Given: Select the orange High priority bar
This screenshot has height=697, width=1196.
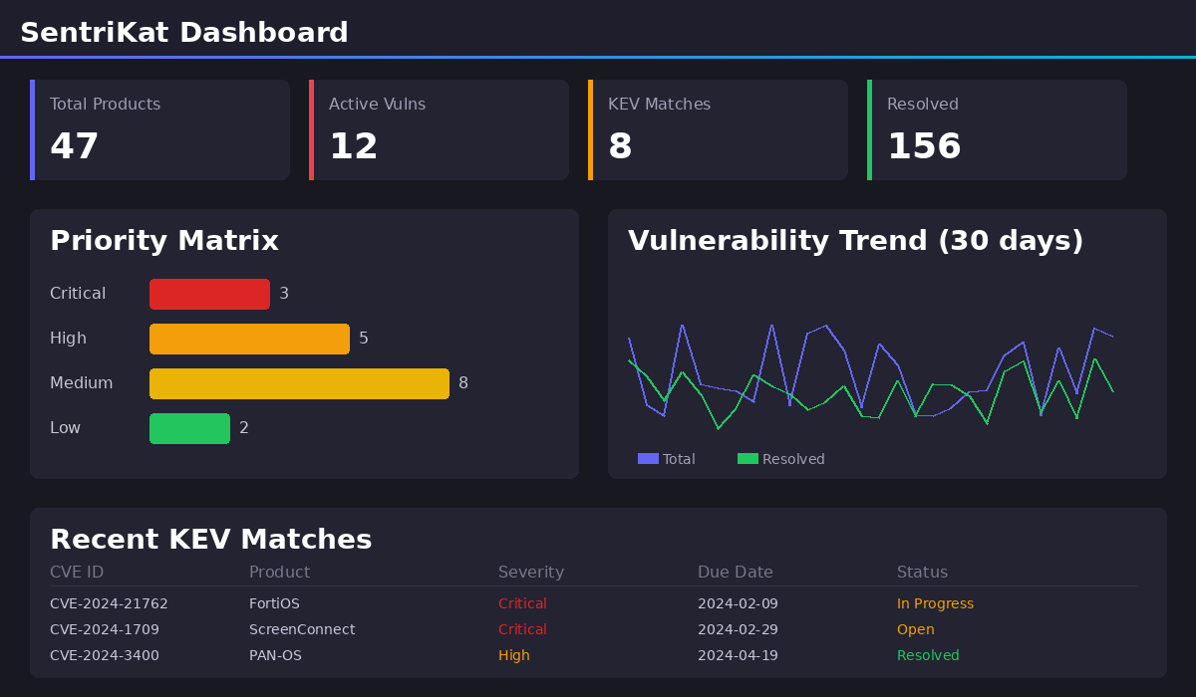Looking at the screenshot, I should click(249, 339).
